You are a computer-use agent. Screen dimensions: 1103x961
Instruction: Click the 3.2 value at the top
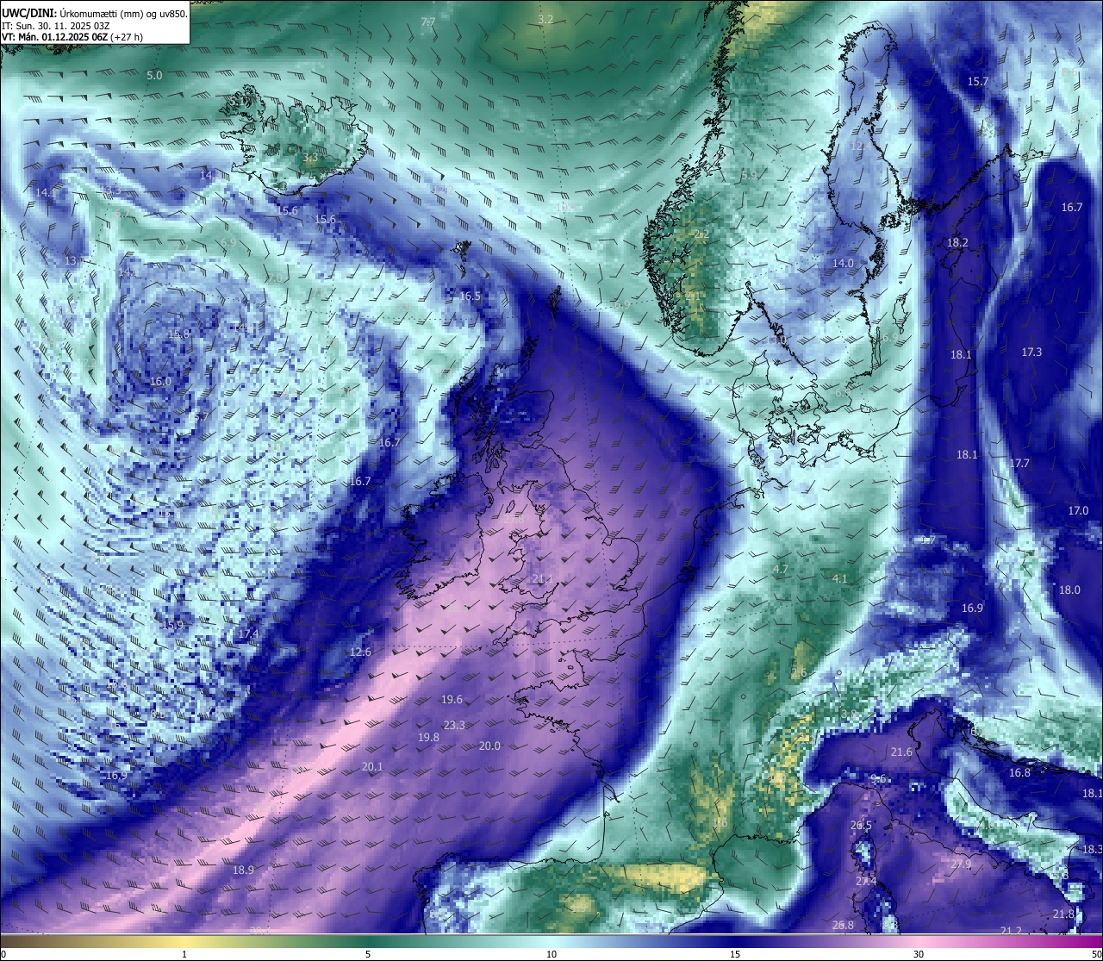coord(545,19)
